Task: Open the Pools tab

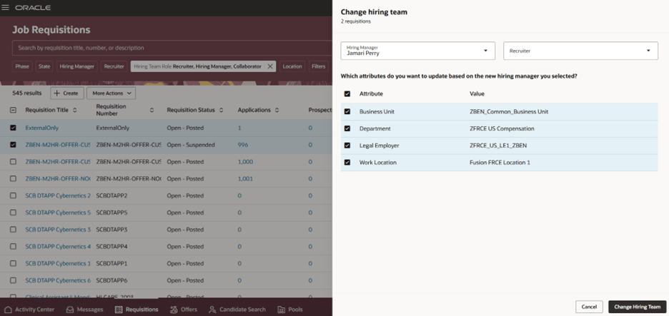Action: 289,310
